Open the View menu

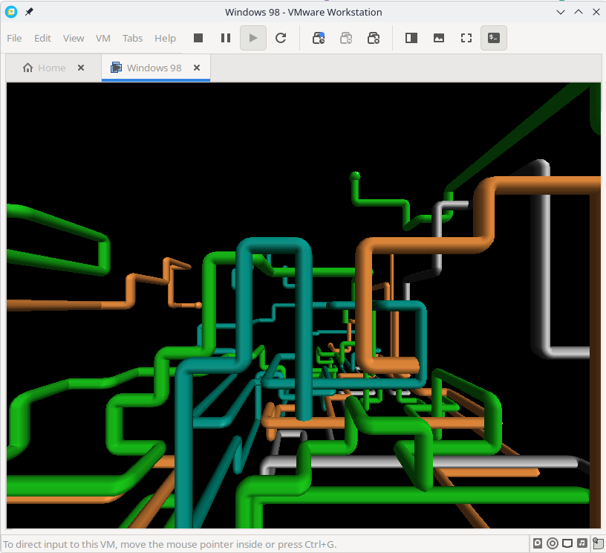74,39
